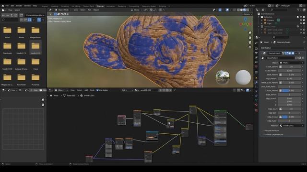Click the Material field showing wood01.001
307x172 pixels.
click(292, 126)
